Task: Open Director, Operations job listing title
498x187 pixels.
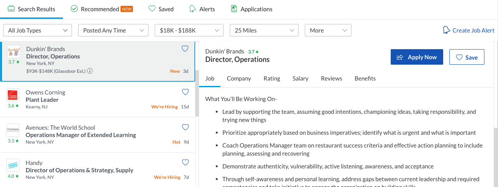Action: click(53, 57)
